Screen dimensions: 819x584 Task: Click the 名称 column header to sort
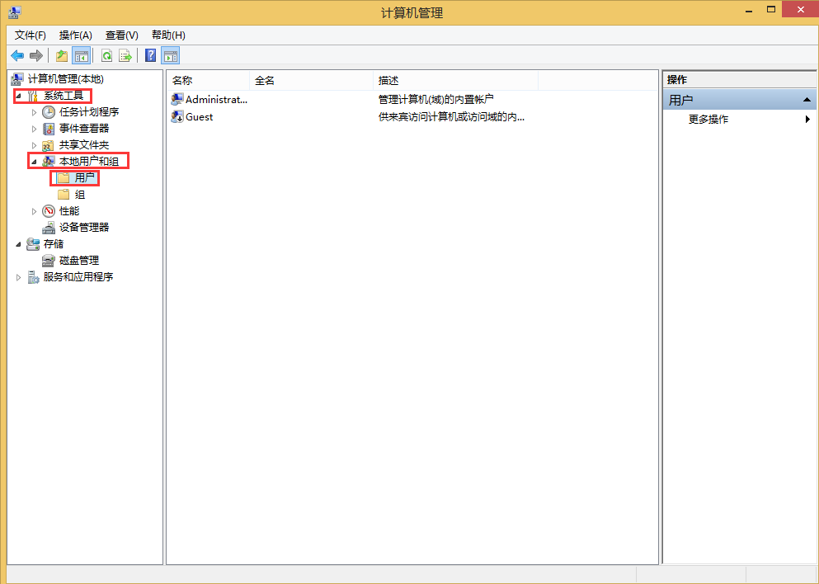coord(181,80)
